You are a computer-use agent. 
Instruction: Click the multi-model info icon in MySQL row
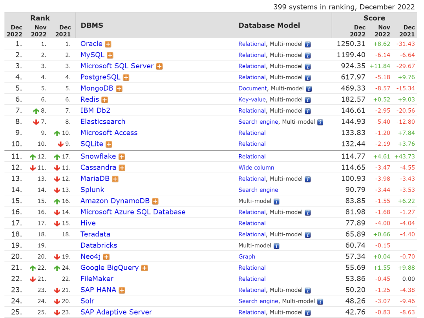(x=308, y=55)
